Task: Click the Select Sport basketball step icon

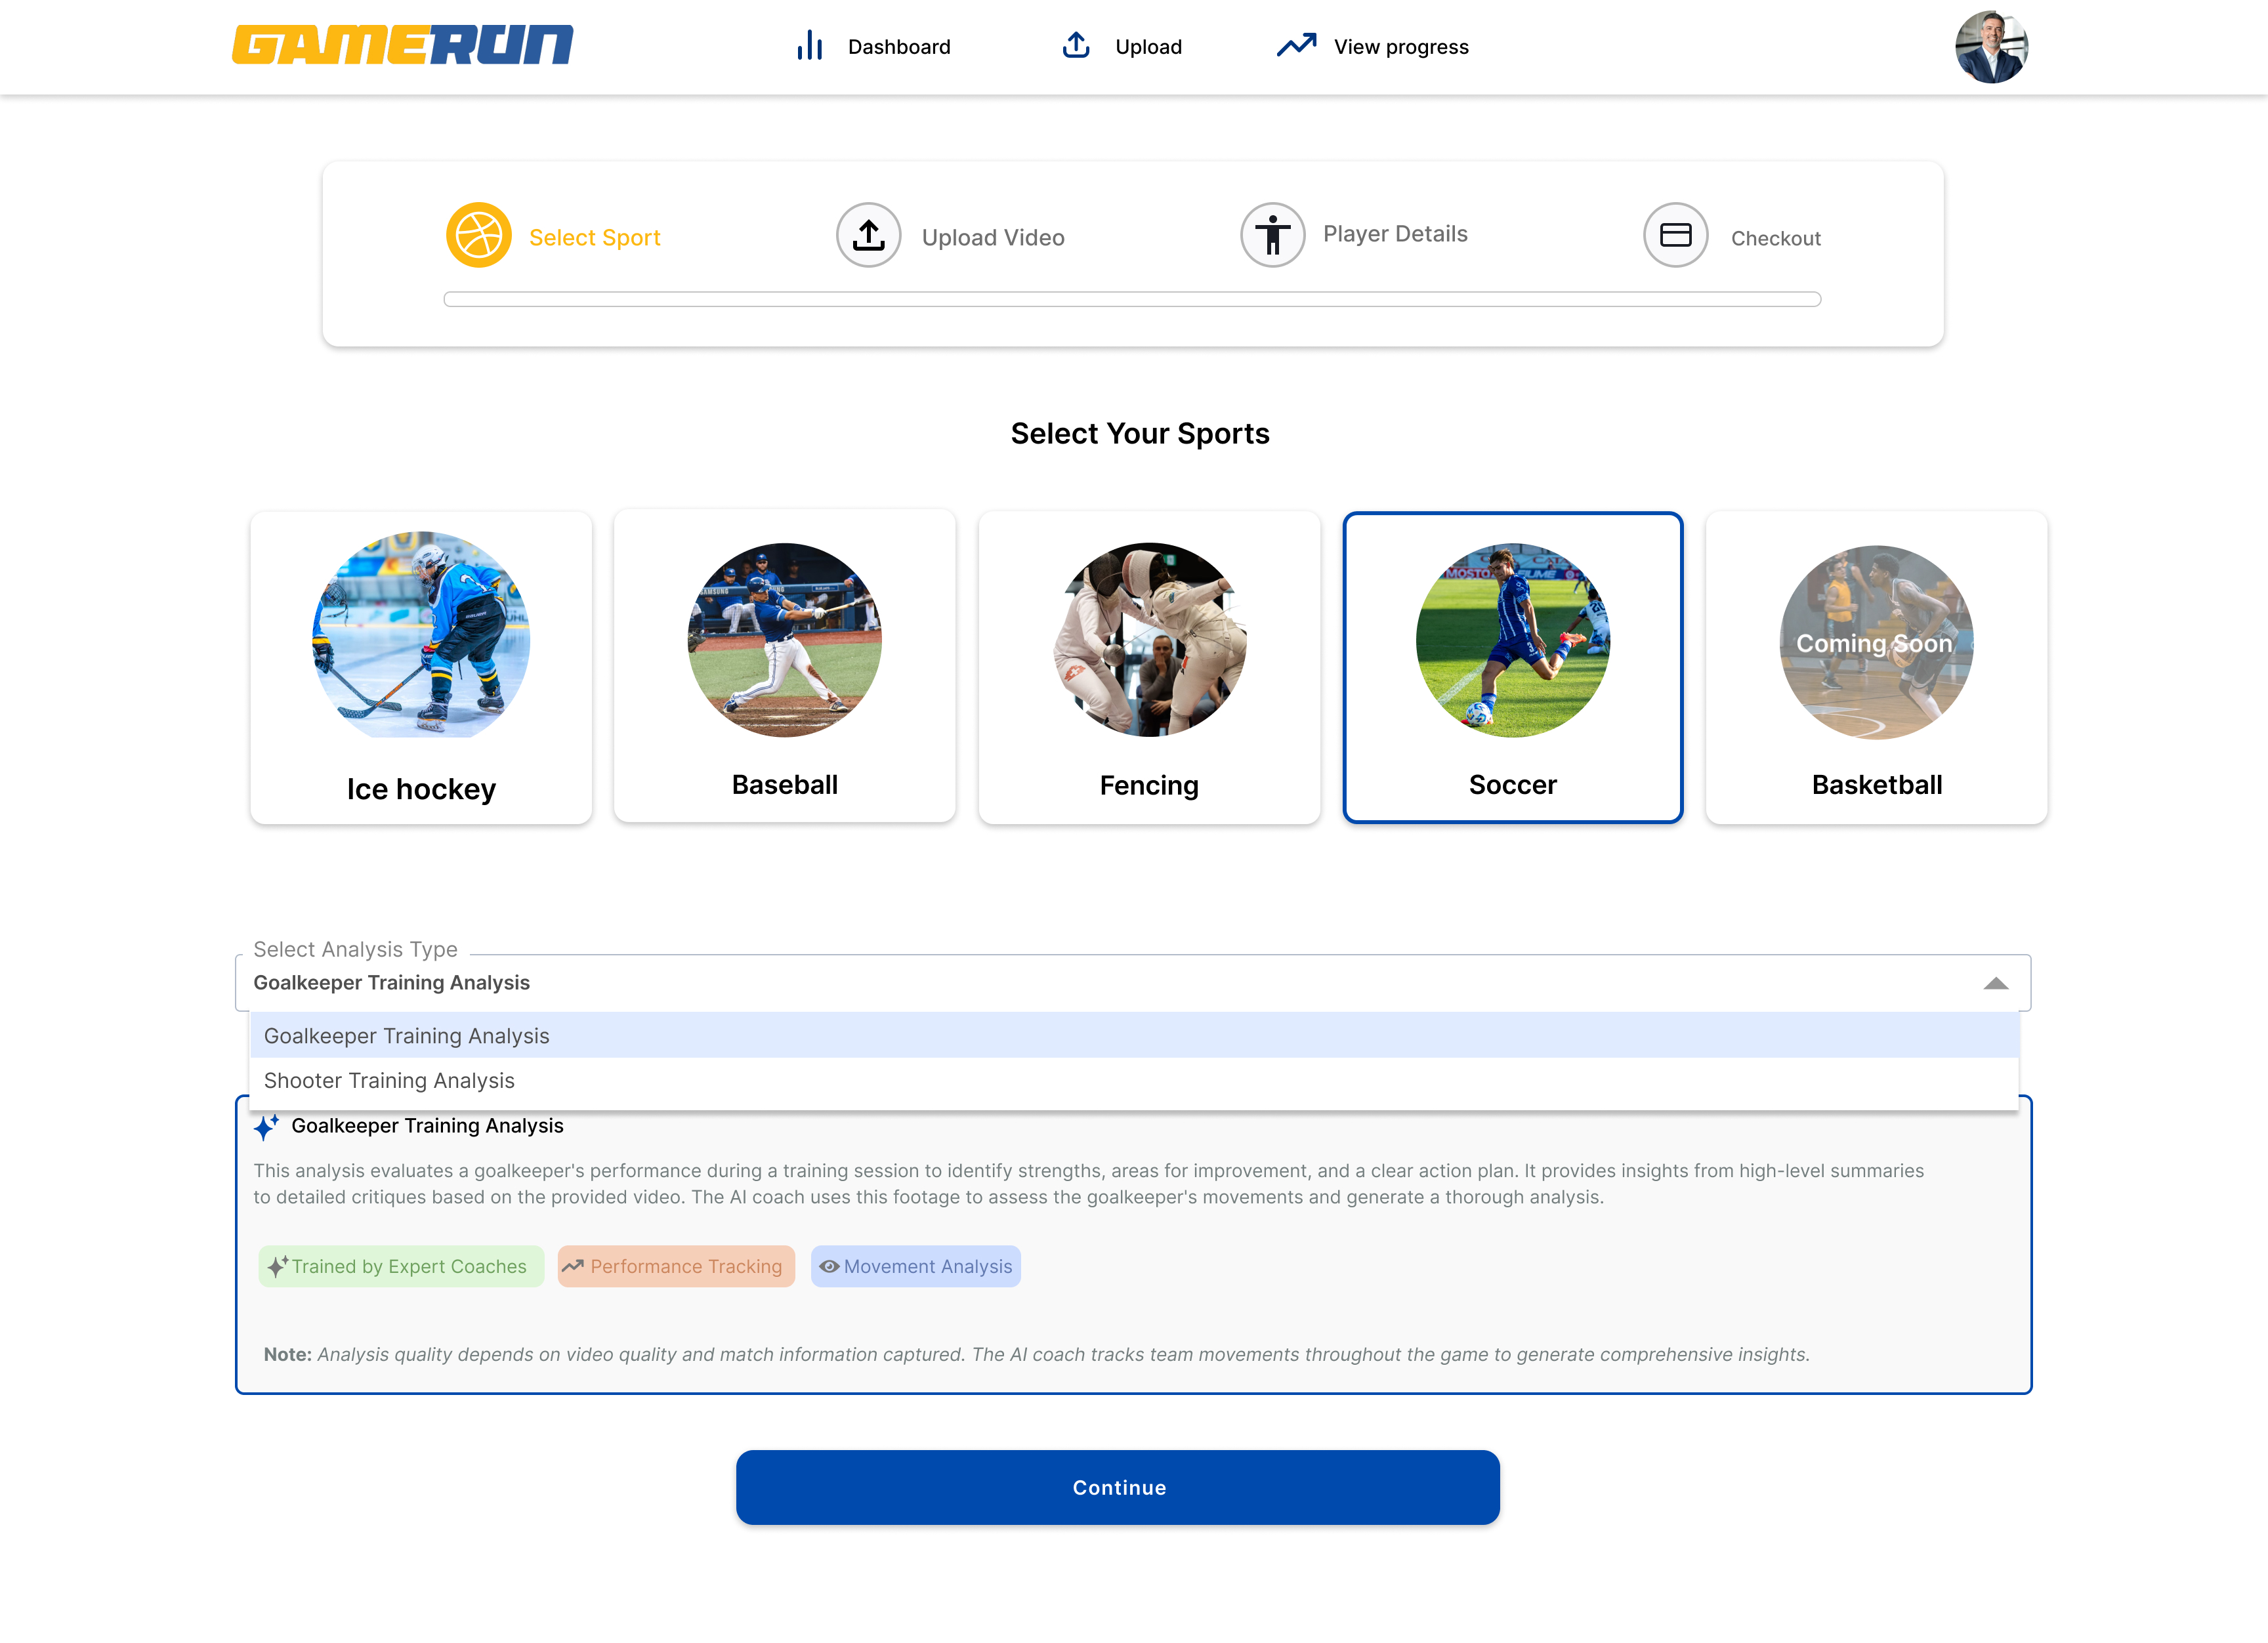Action: click(x=478, y=236)
